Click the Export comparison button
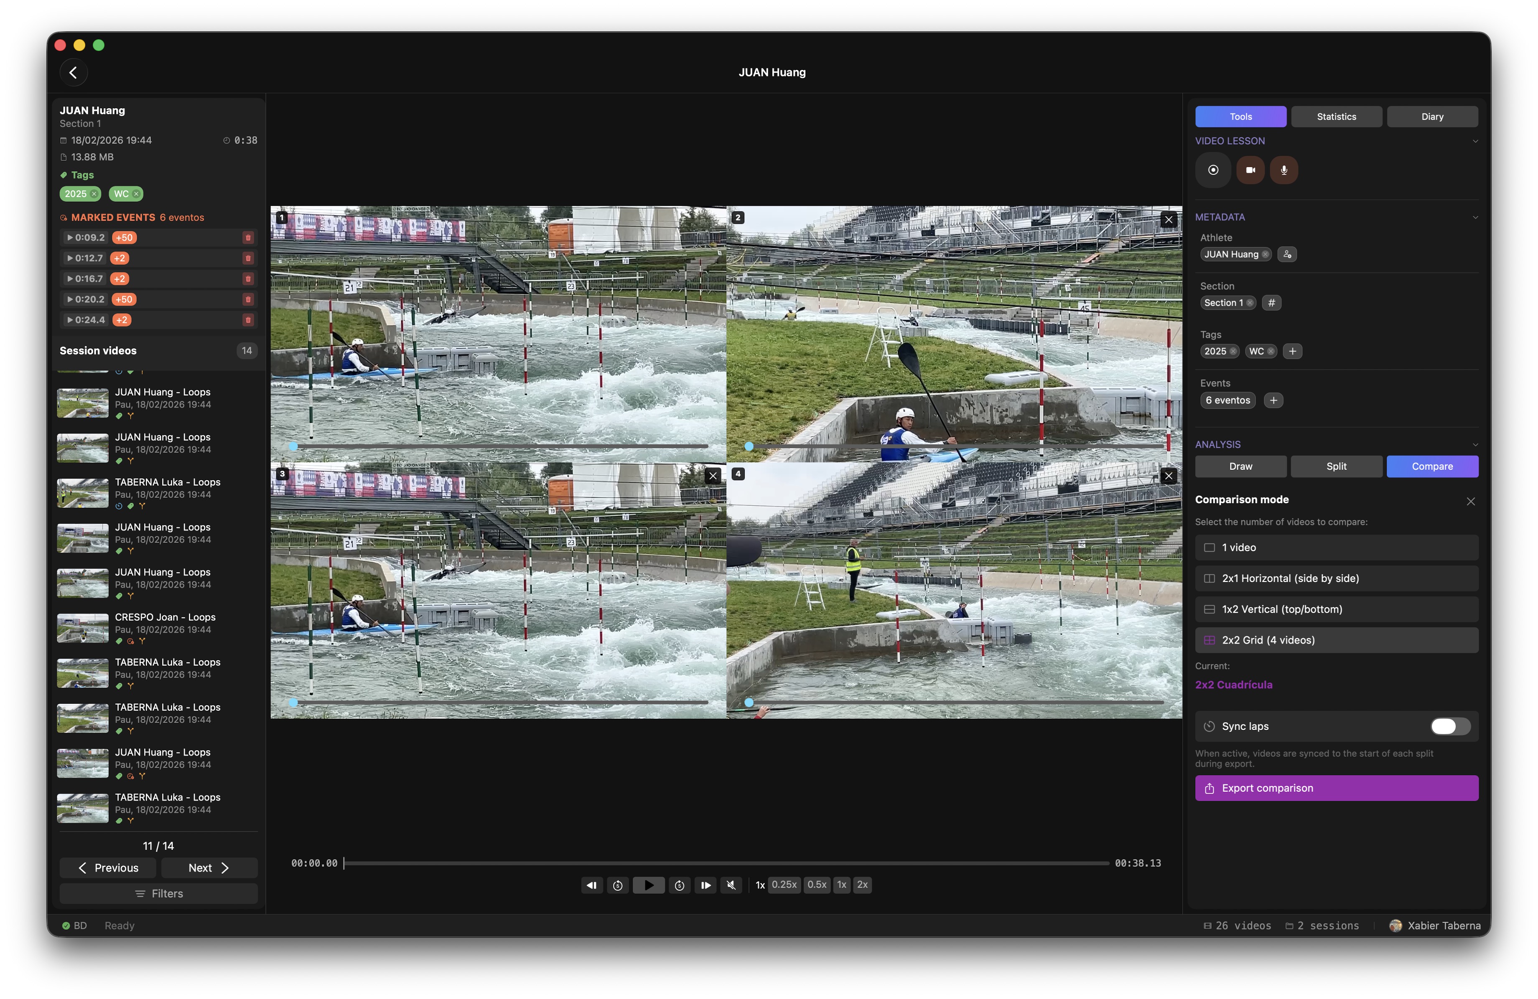 [x=1336, y=788]
